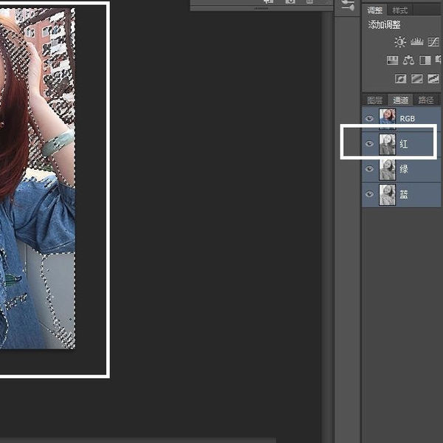Viewport: 443px width, 443px height.
Task: Click the camera snapshot icon
Action: point(290,2)
